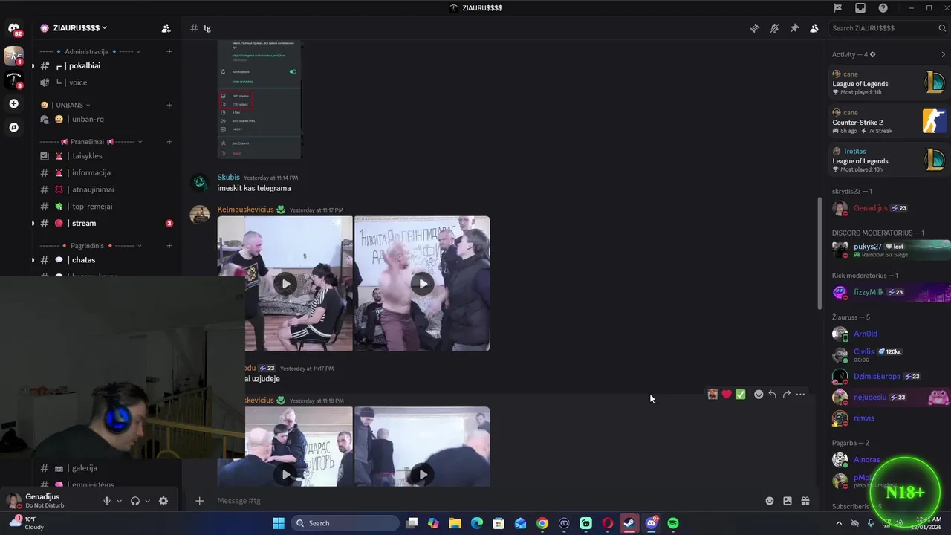Open More options on hovered message
Screen dimensions: 951x535
click(x=800, y=395)
